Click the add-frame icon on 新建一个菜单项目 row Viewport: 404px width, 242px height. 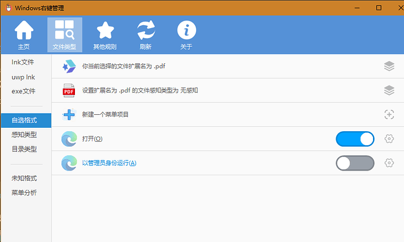pos(389,114)
